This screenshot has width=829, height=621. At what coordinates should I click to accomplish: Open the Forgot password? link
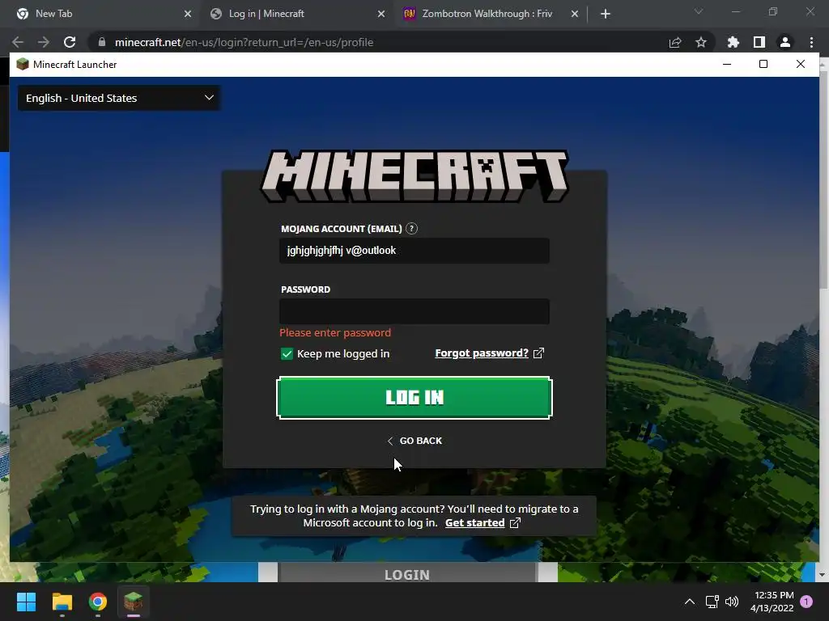click(x=481, y=353)
